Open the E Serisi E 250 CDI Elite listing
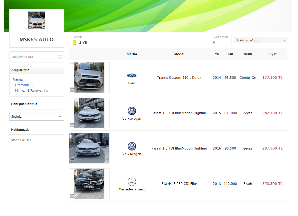The width and height of the screenshot is (298, 216). pos(179,184)
